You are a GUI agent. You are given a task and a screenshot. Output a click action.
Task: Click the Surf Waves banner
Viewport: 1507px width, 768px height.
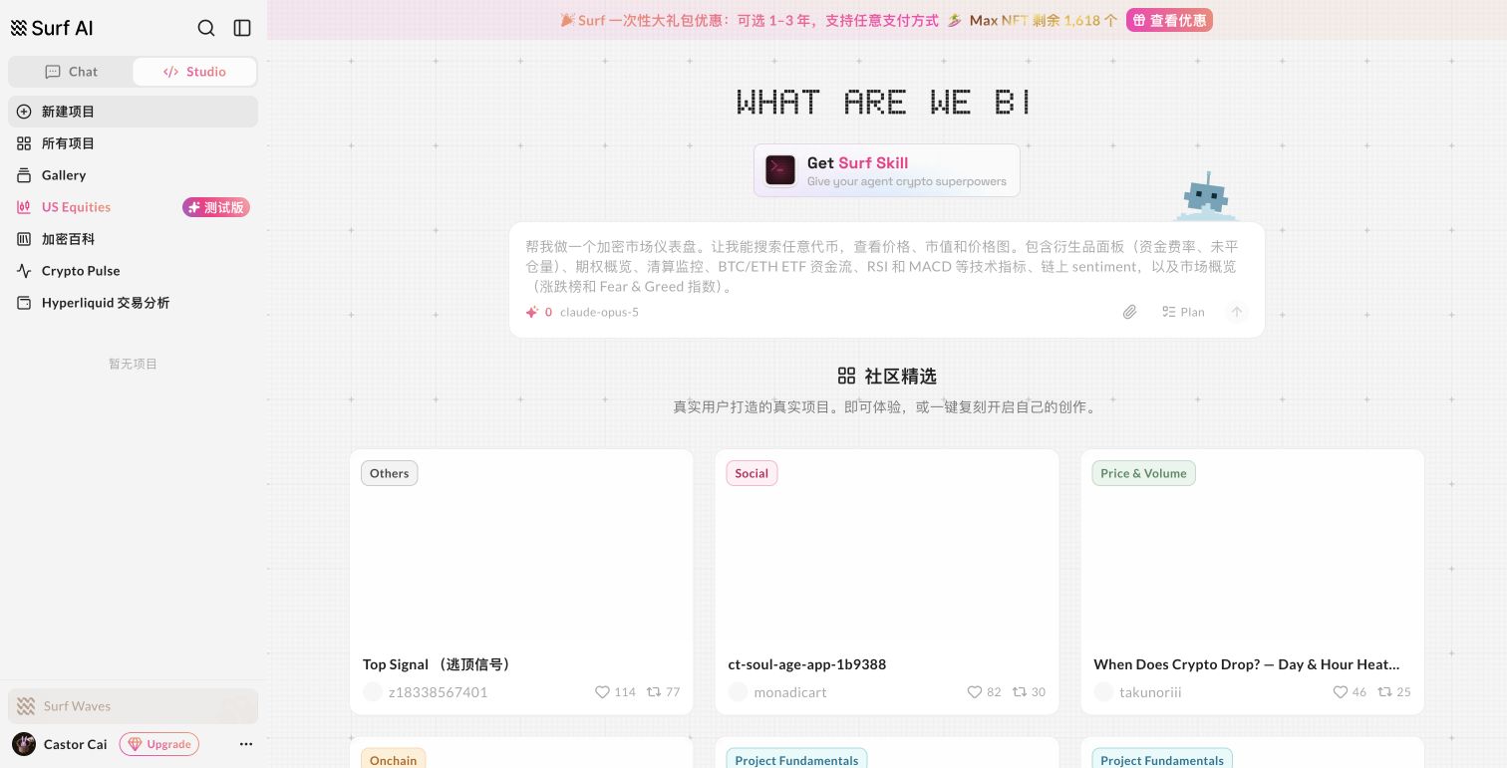pyautogui.click(x=133, y=706)
